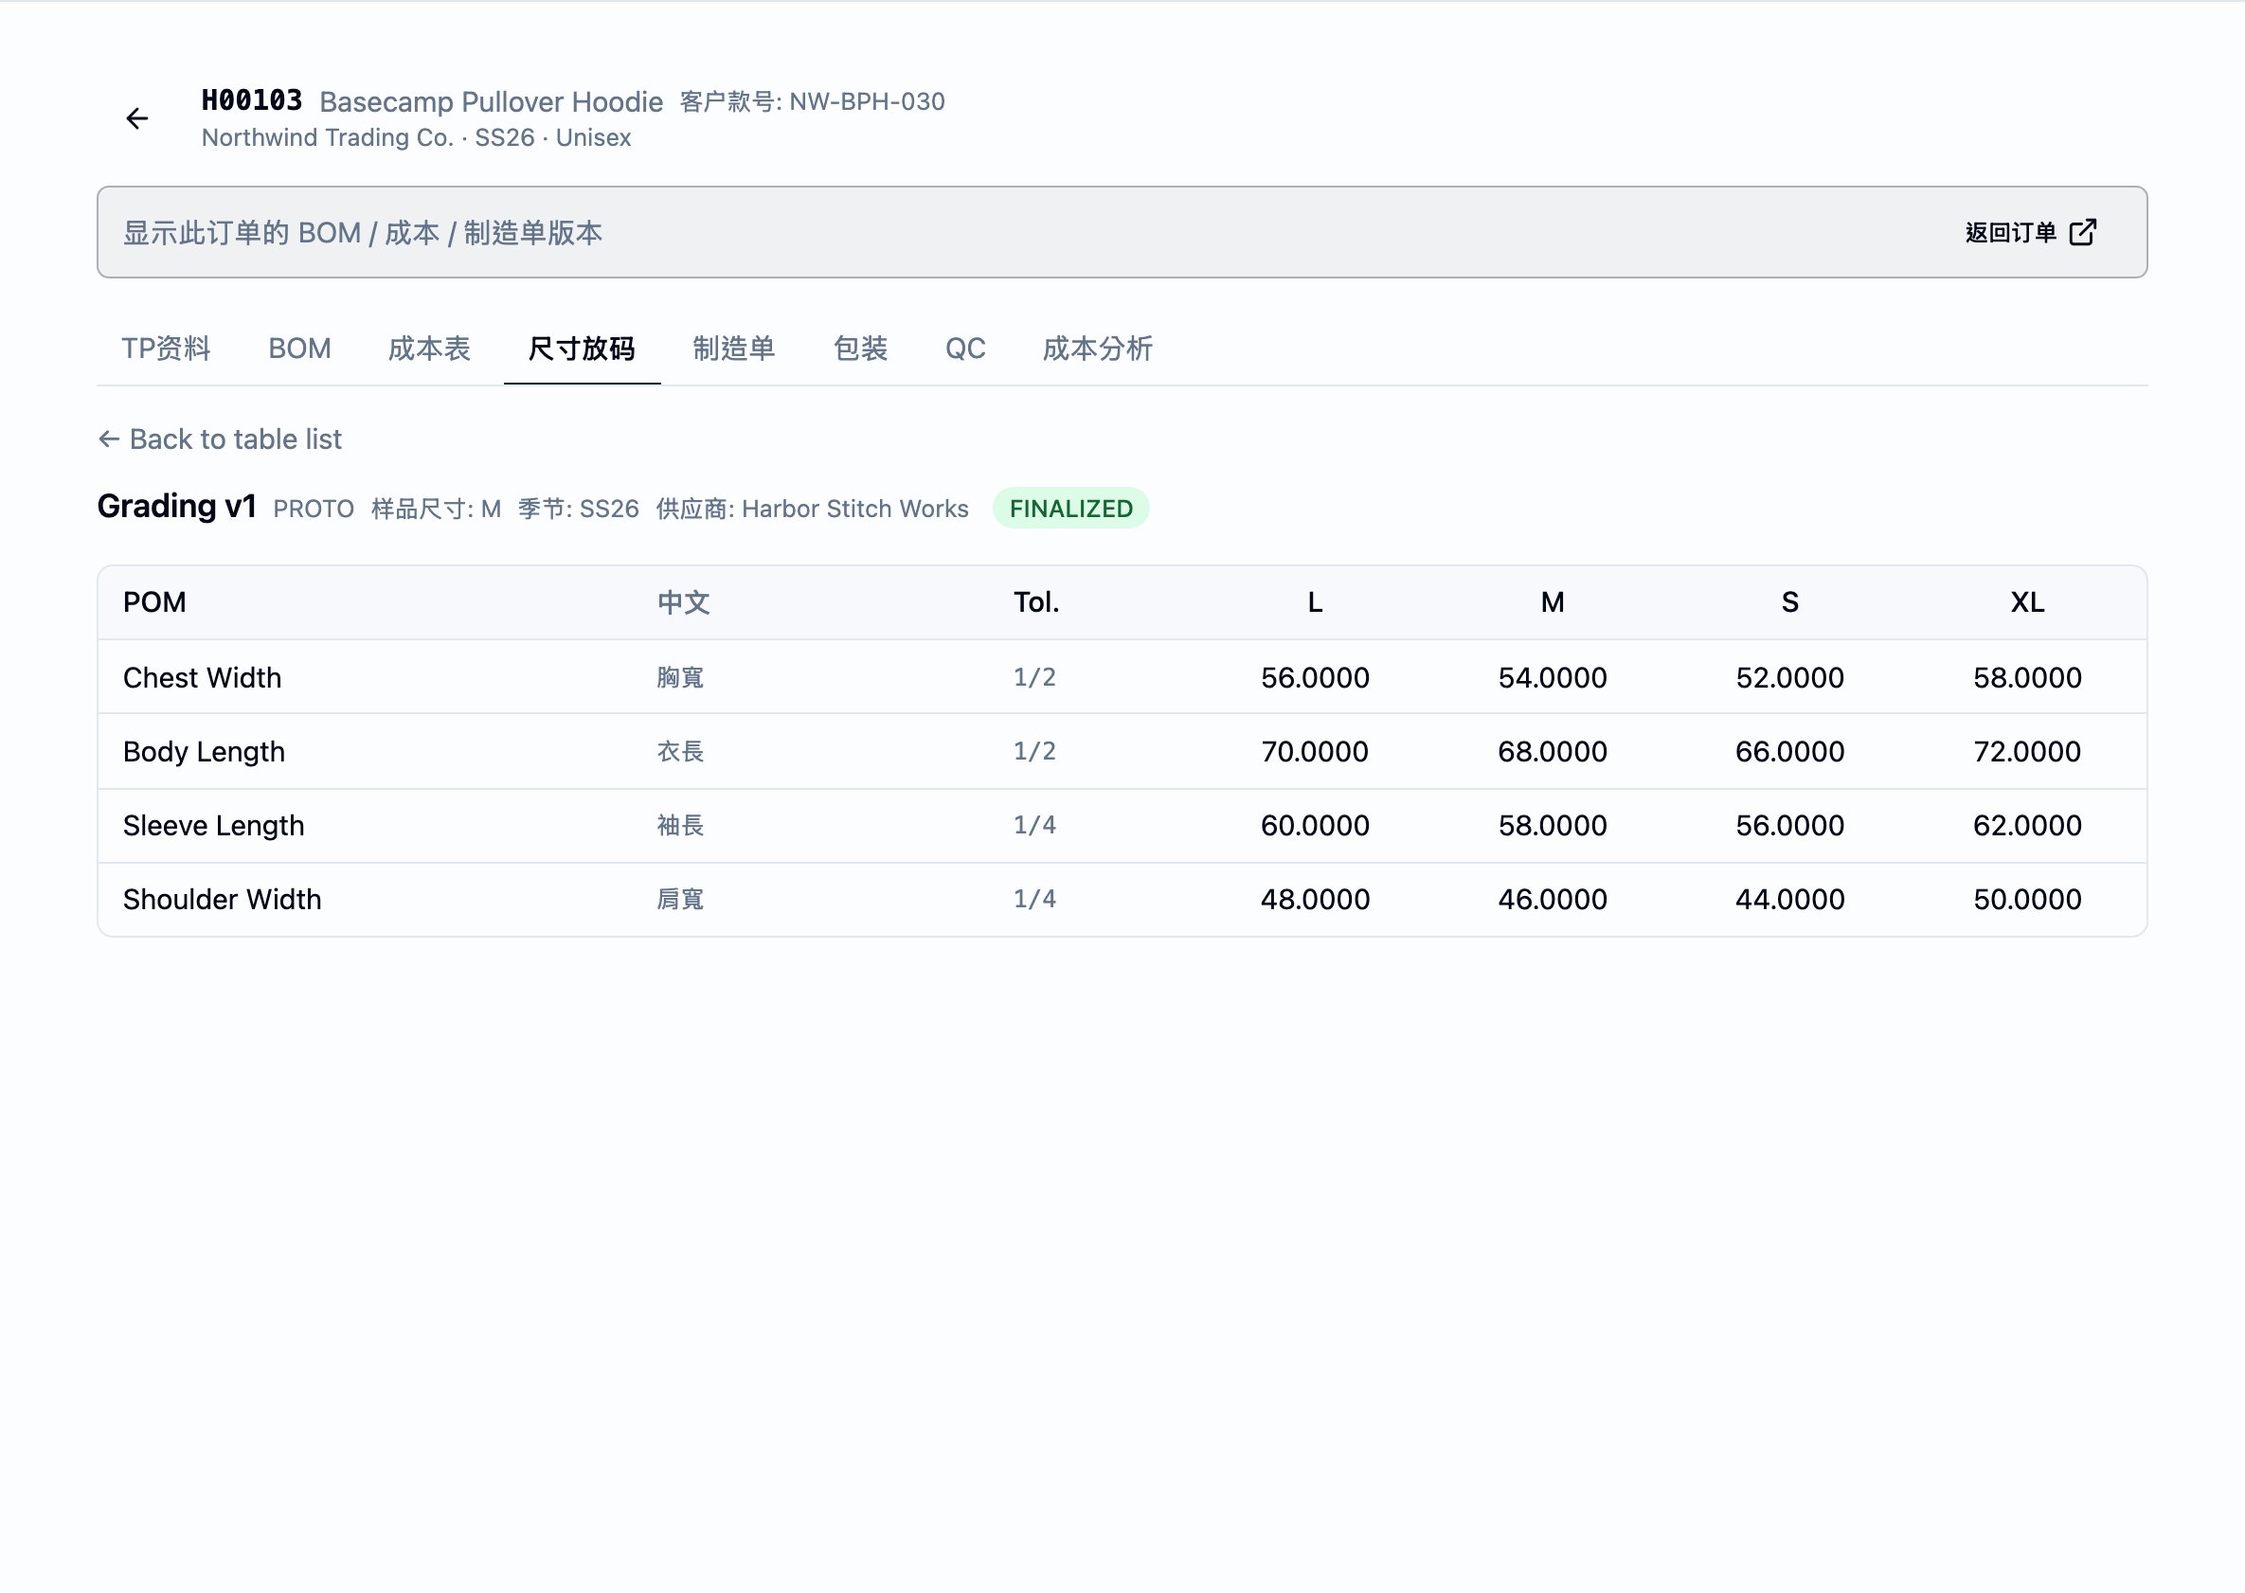Click Body Length S value 66.0000
The height and width of the screenshot is (1593, 2245).
click(x=1789, y=751)
